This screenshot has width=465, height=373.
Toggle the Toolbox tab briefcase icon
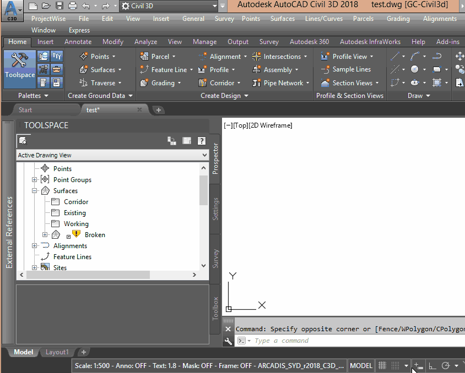(x=56, y=69)
